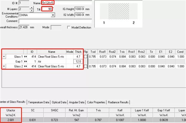Click the Name field with 5+12A+5
This screenshot has height=123, width=186.
[67, 3]
